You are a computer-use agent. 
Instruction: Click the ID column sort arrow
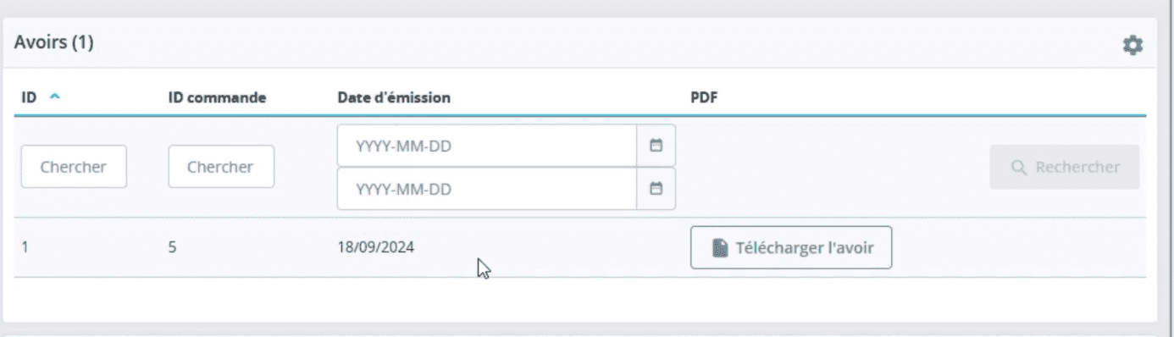55,97
